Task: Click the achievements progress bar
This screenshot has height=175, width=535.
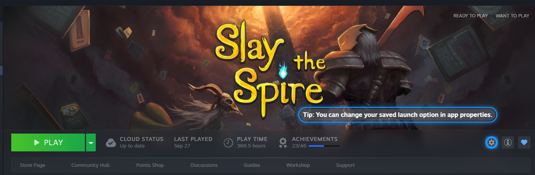Action: tap(324, 146)
